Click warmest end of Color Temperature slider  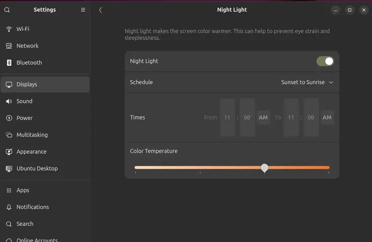pyautogui.click(x=329, y=168)
